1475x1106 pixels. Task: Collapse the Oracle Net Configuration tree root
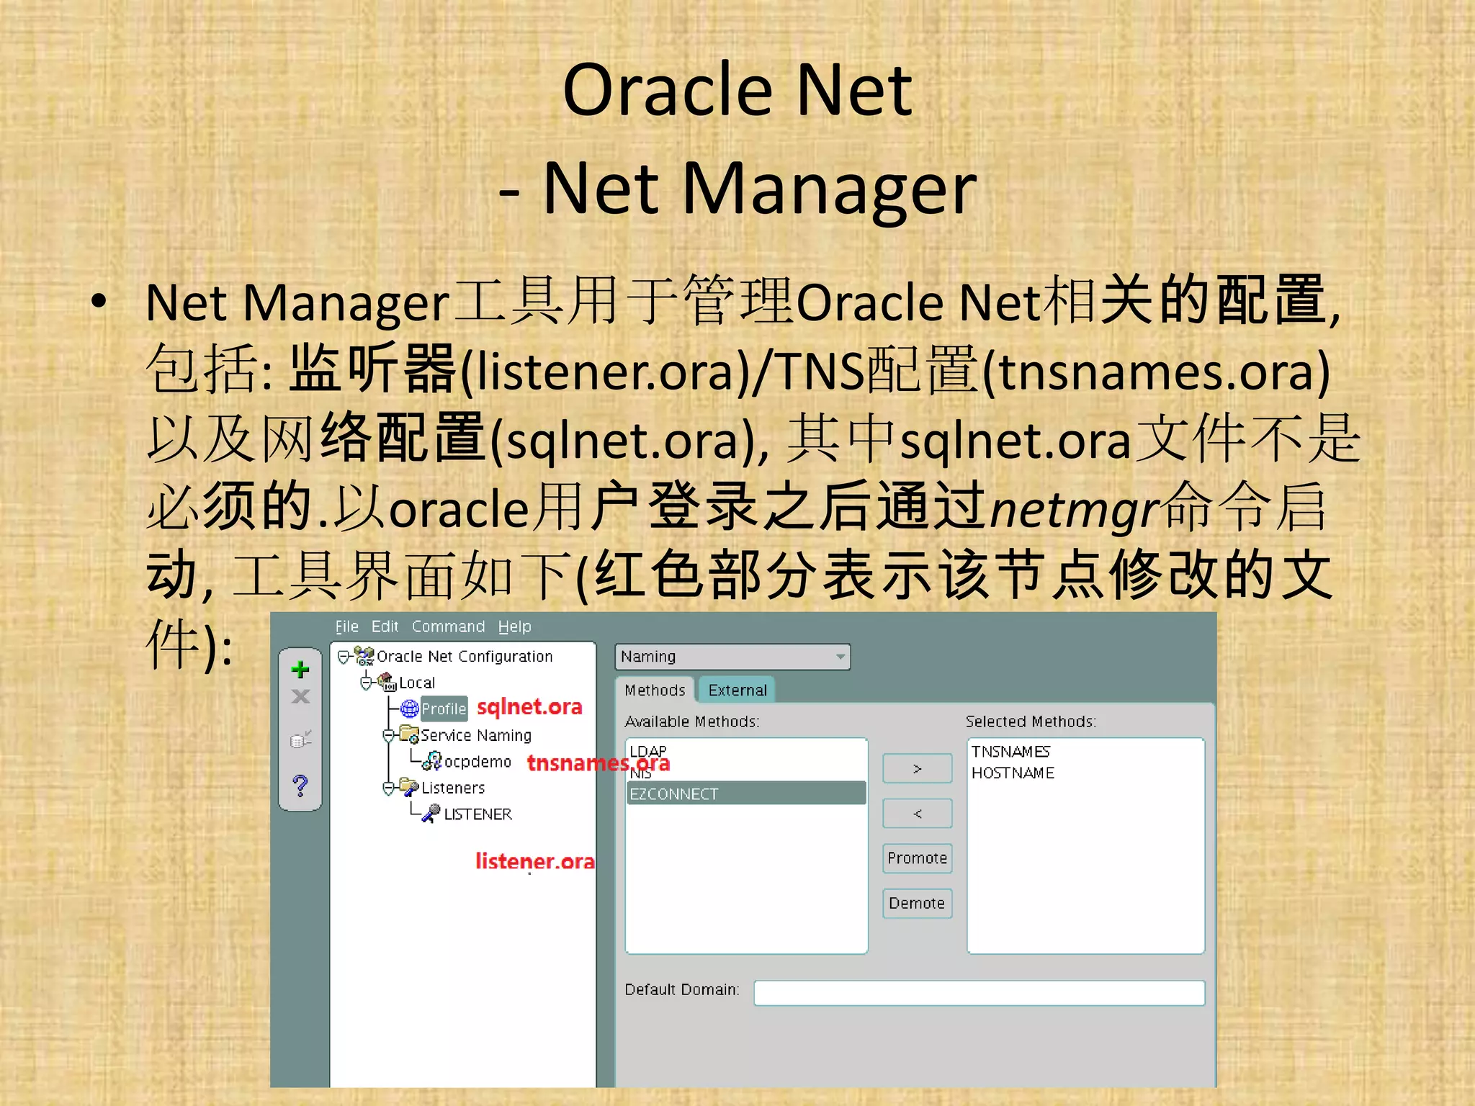coord(344,657)
